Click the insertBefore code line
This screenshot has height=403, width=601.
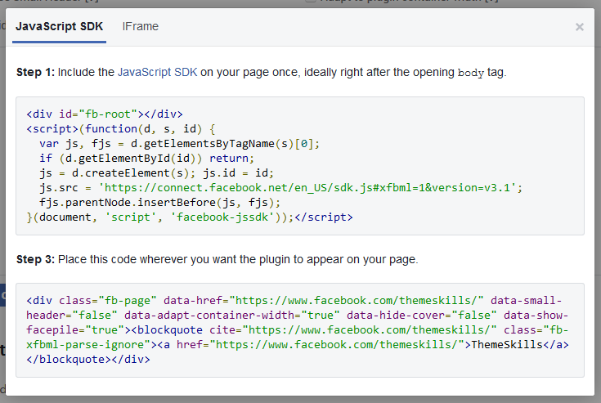[159, 202]
